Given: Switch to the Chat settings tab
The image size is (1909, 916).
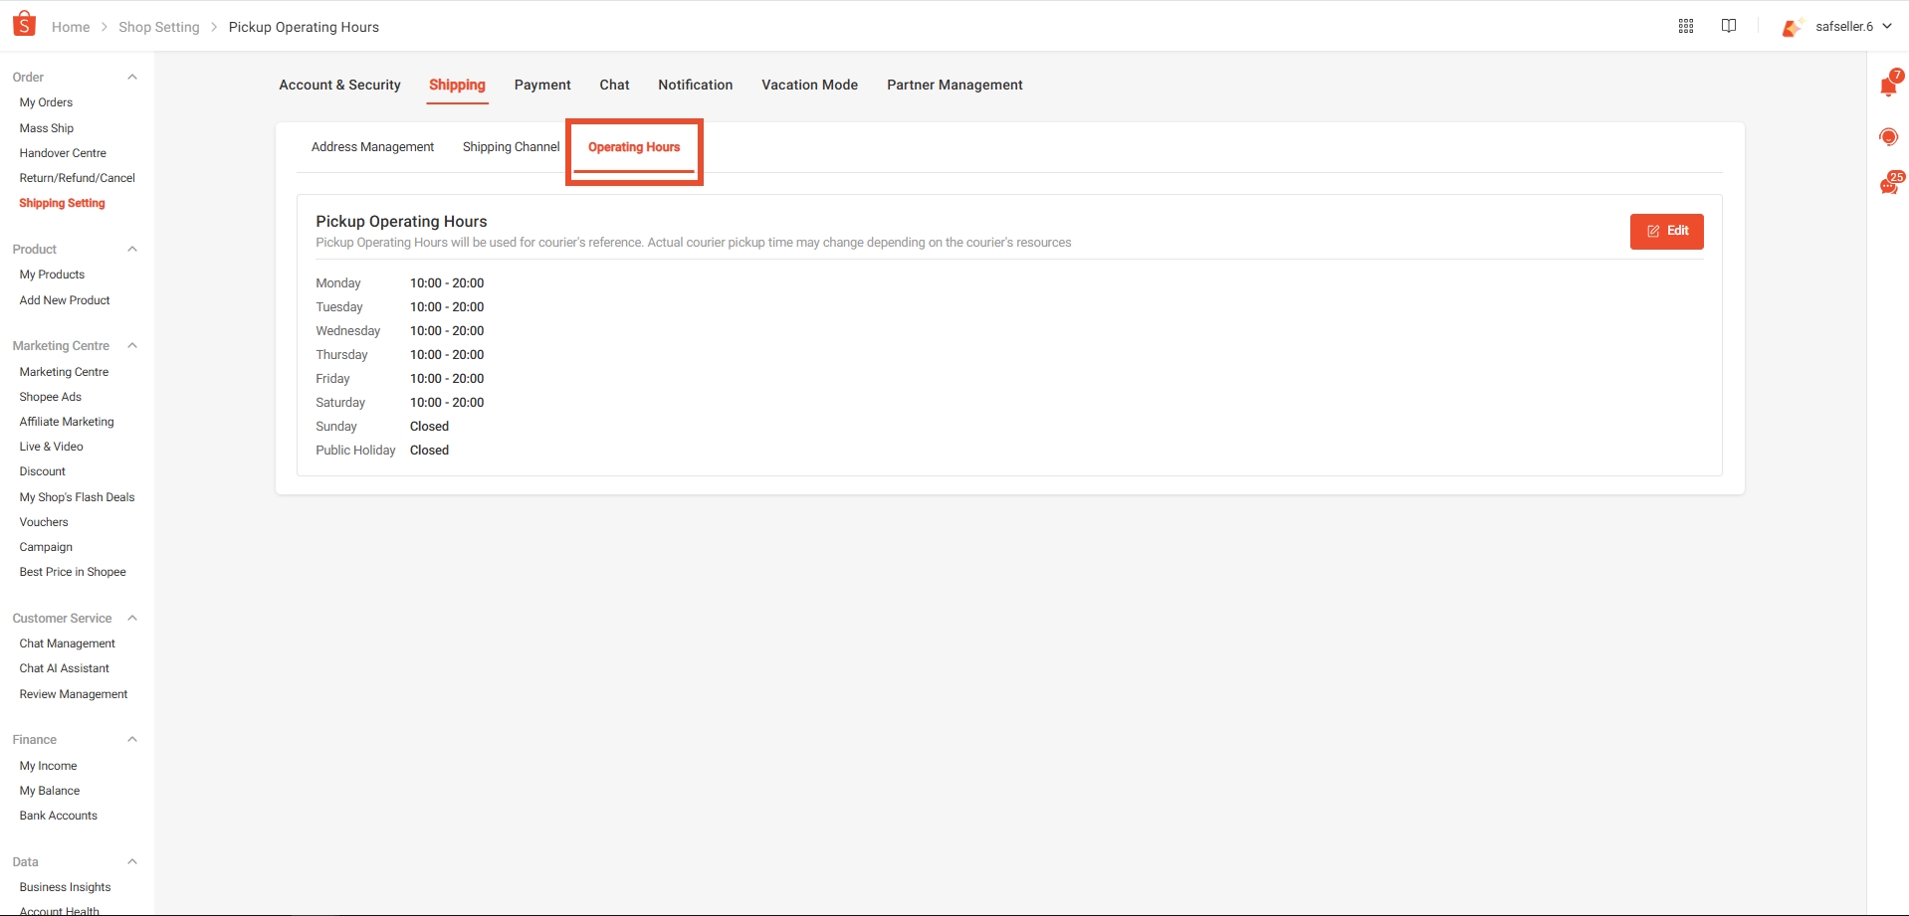Looking at the screenshot, I should [614, 85].
